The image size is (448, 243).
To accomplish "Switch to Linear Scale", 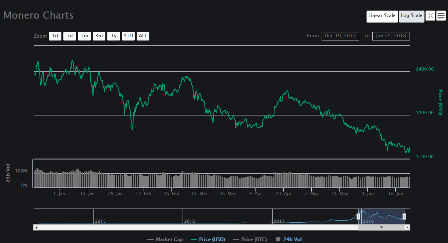I will point(382,16).
